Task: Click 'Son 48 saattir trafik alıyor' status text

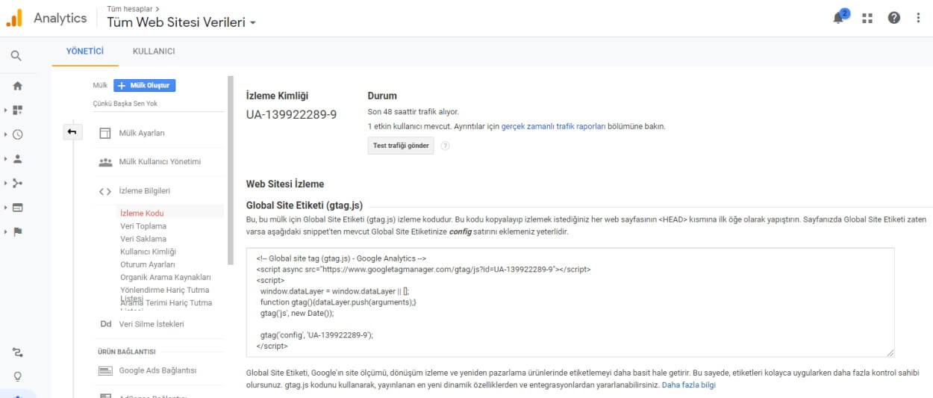Action: [414, 111]
